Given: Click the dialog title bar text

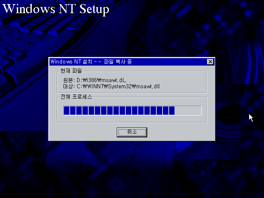Looking at the screenshot, I should (91, 61).
